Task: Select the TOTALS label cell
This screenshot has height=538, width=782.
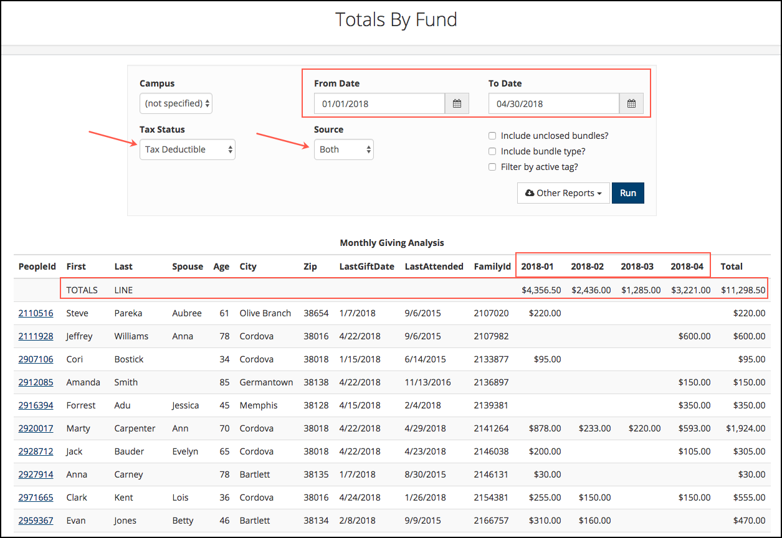Action: [x=82, y=290]
